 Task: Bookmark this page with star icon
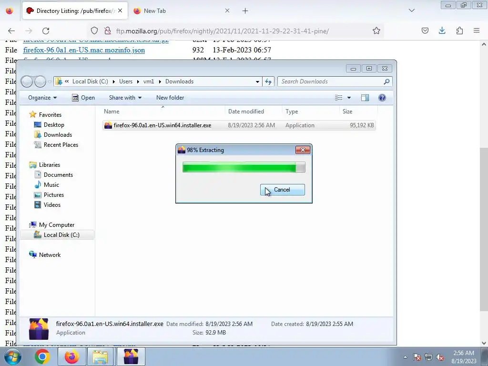click(x=376, y=30)
